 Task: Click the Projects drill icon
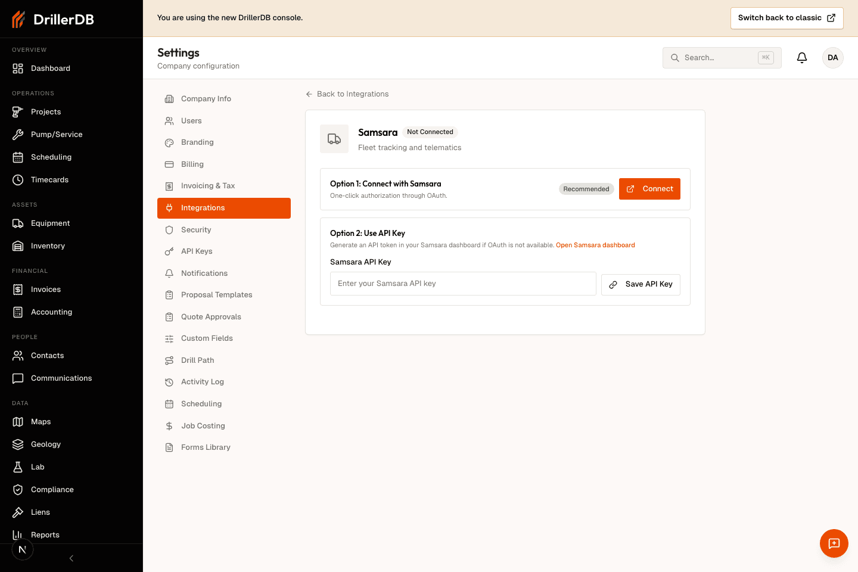pos(18,112)
